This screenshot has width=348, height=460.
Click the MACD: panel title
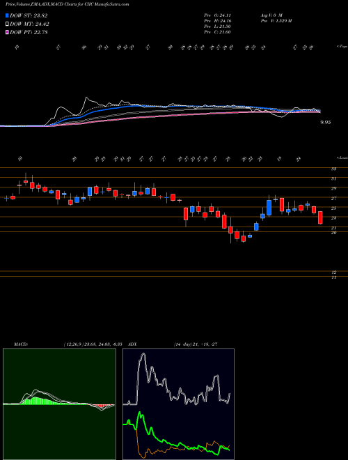(20, 344)
